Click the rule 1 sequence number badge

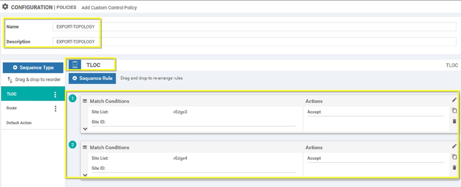click(72, 98)
